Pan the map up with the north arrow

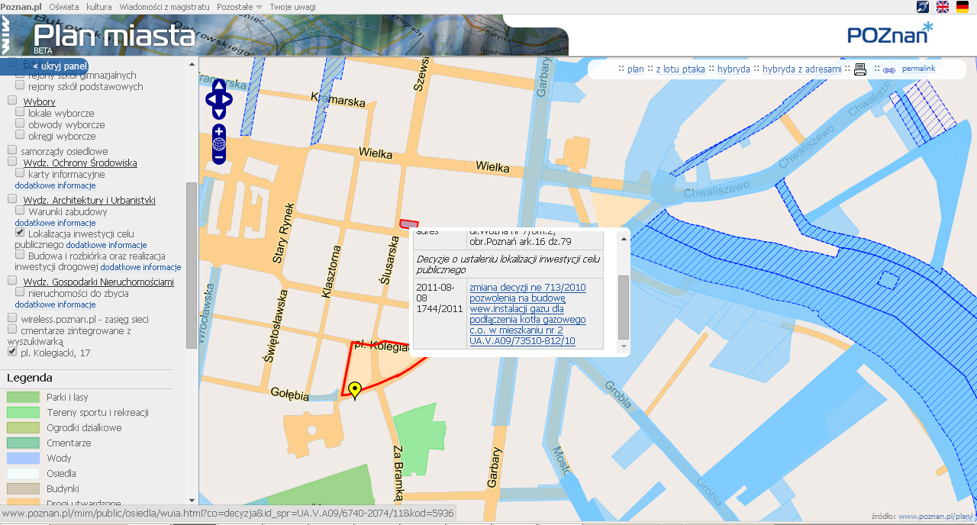pos(219,85)
